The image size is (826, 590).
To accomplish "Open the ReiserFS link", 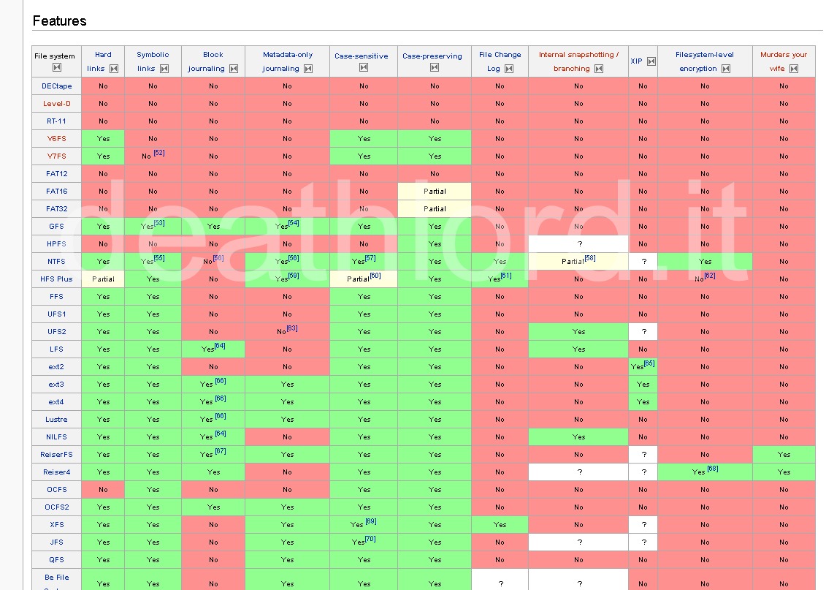I will point(56,455).
